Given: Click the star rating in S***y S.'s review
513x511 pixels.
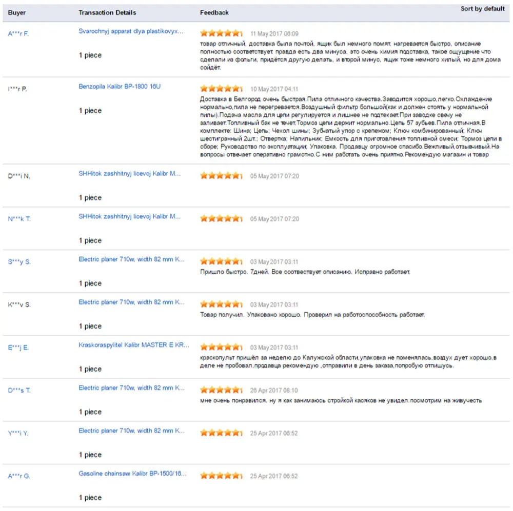Looking at the screenshot, I should (221, 261).
